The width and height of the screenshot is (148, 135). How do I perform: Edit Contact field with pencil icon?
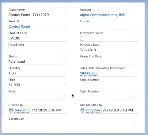pos(135,26)
